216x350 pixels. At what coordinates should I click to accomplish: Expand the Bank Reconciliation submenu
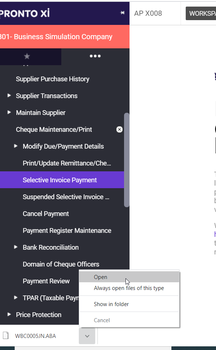pyautogui.click(x=16, y=247)
